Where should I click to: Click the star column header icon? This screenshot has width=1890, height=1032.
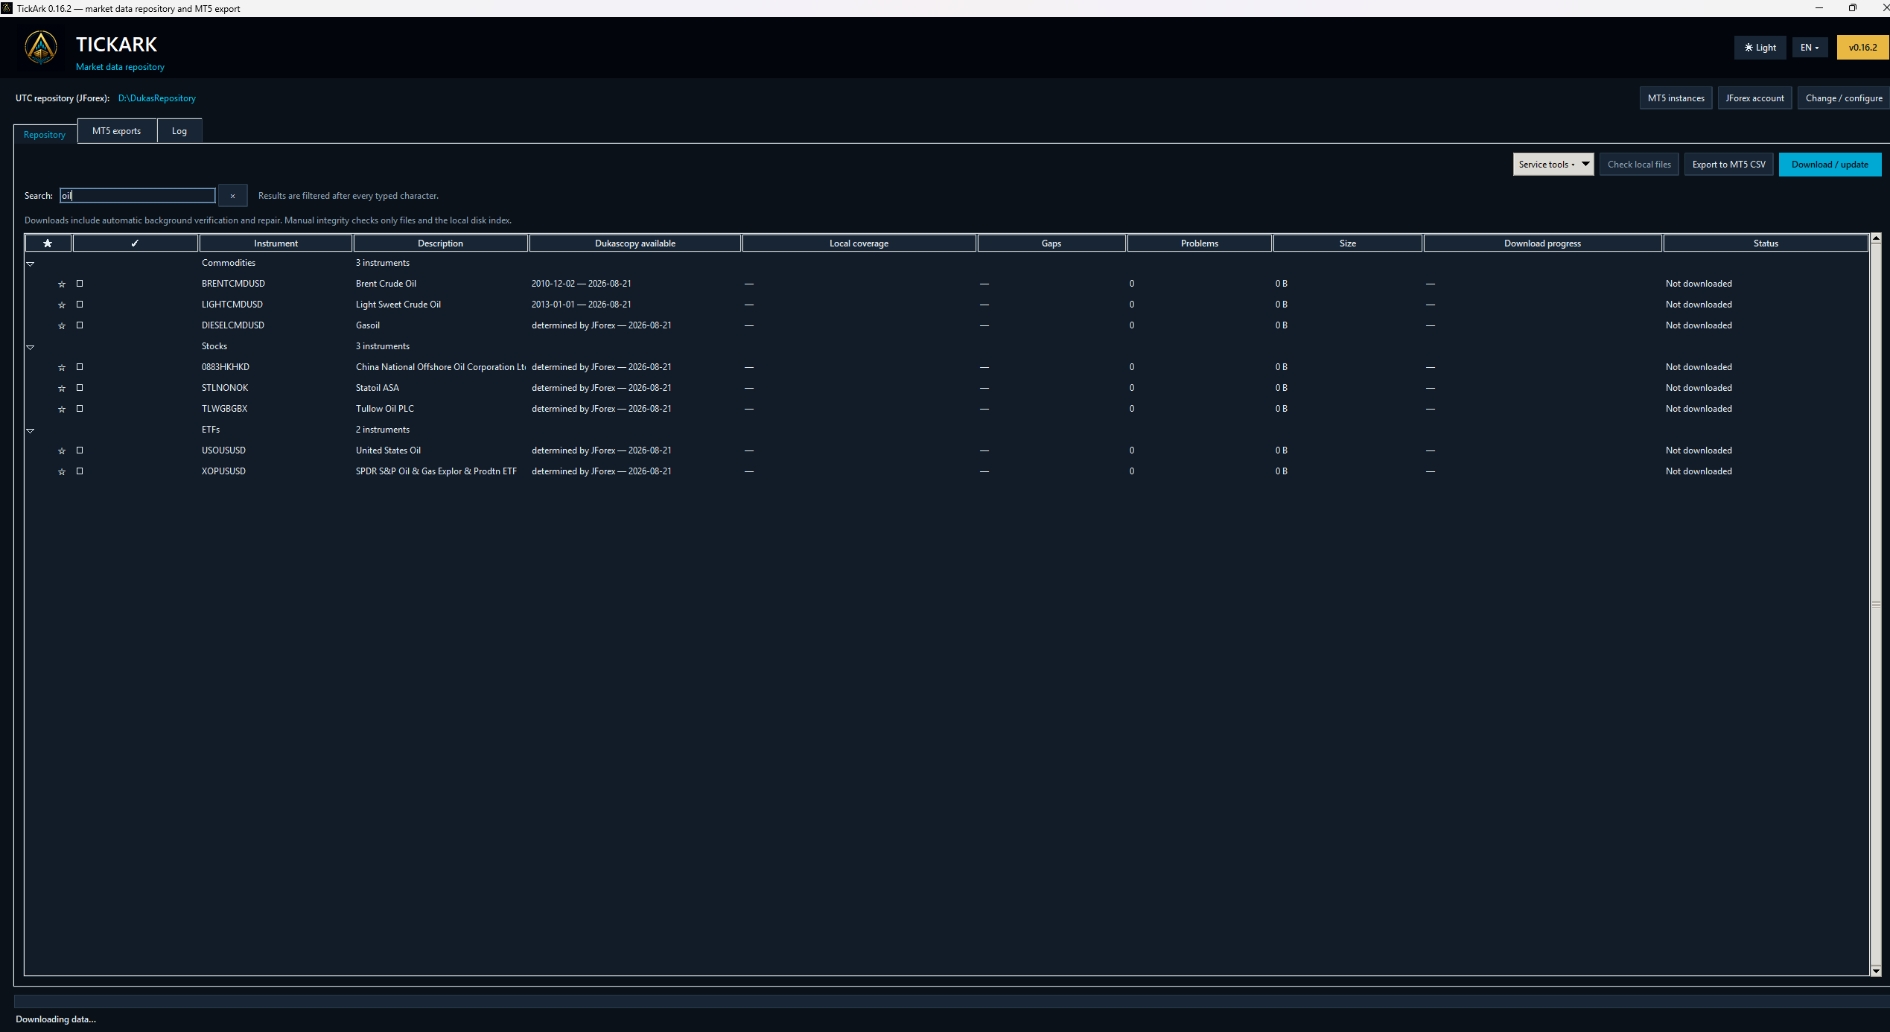[x=48, y=243]
